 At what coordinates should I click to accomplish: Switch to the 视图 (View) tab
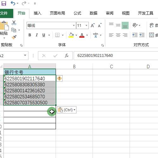(126, 13)
